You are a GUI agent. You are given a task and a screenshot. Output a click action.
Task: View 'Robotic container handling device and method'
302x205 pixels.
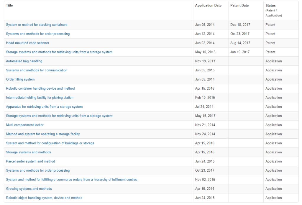coord(40,89)
